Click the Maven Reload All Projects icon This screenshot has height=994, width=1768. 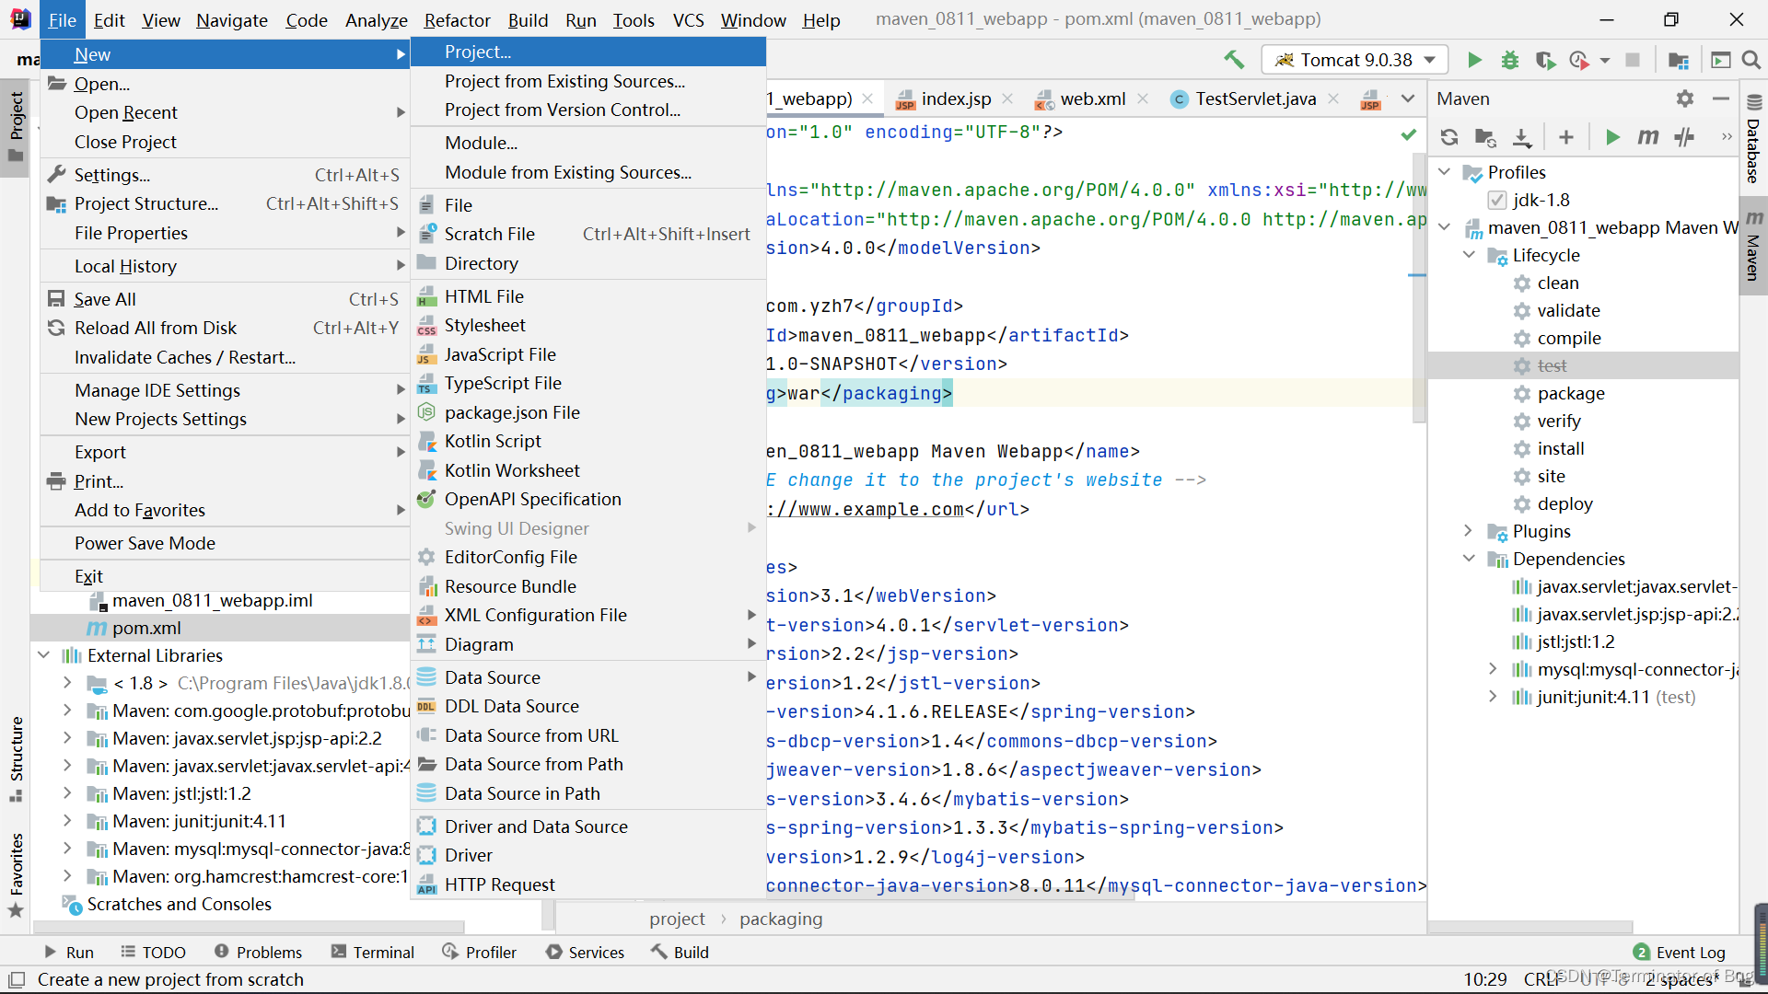(1449, 137)
